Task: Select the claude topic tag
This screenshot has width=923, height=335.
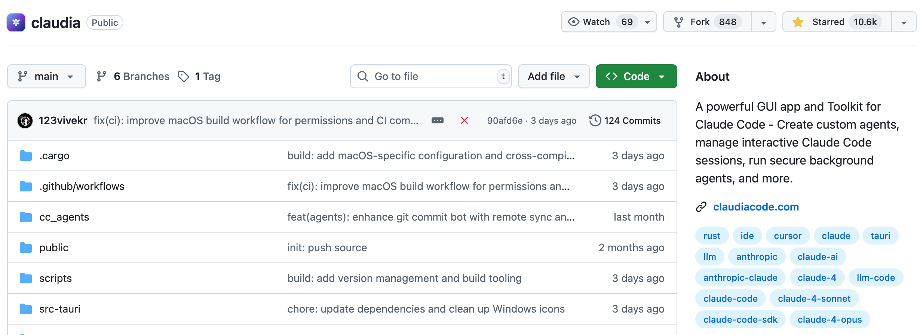Action: click(836, 236)
